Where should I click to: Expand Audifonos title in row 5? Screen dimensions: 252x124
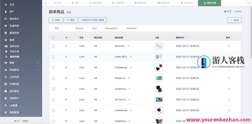point(129,89)
